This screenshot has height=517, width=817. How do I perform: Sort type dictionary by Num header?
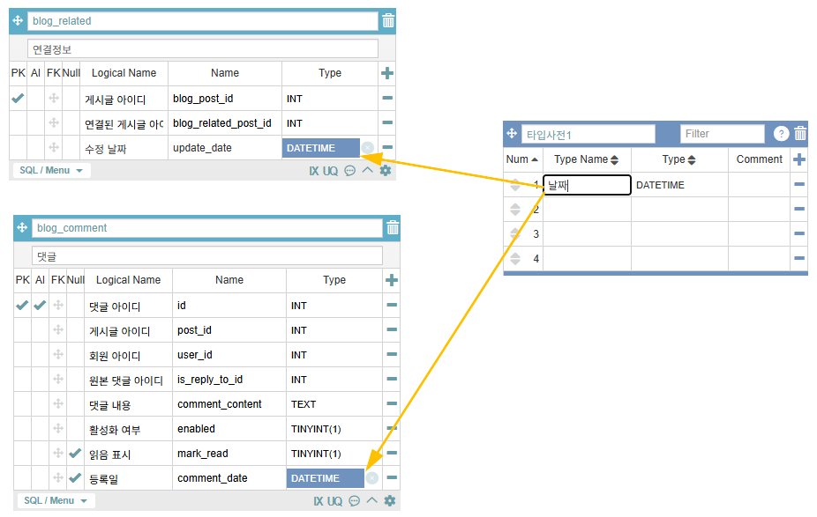point(521,159)
